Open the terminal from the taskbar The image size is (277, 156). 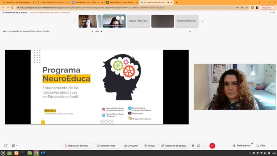(x=23, y=153)
